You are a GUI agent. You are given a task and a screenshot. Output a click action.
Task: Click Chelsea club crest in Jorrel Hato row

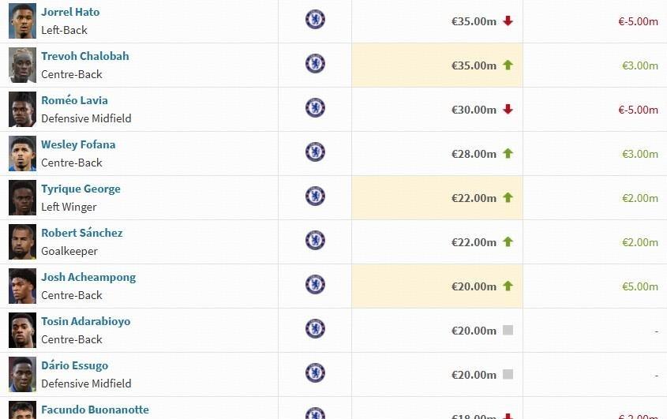tap(315, 20)
